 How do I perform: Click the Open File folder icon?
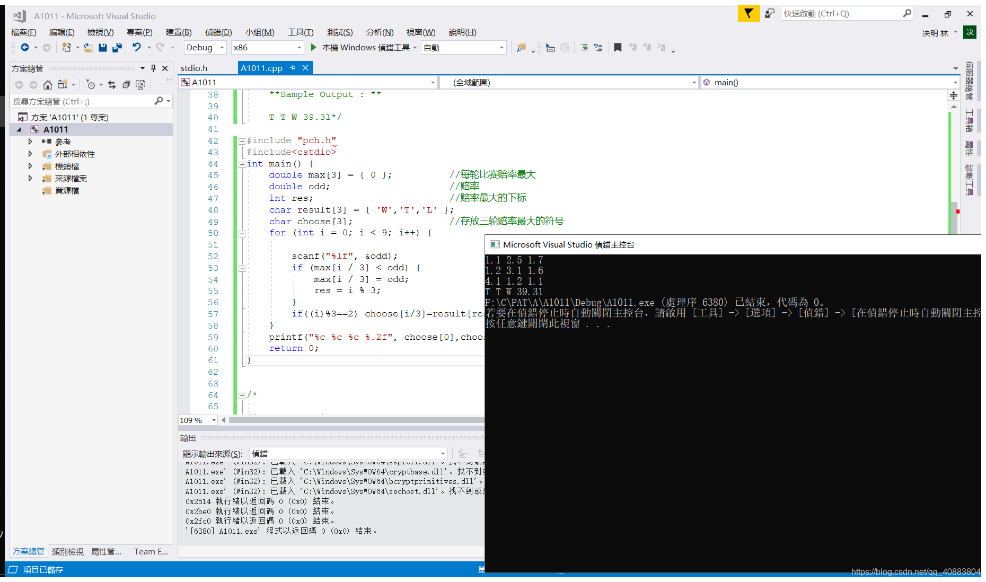point(89,48)
